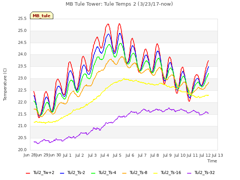Click the Jul 6 x-axis tick label
Screen dimensions: 240x180
tap(130, 155)
